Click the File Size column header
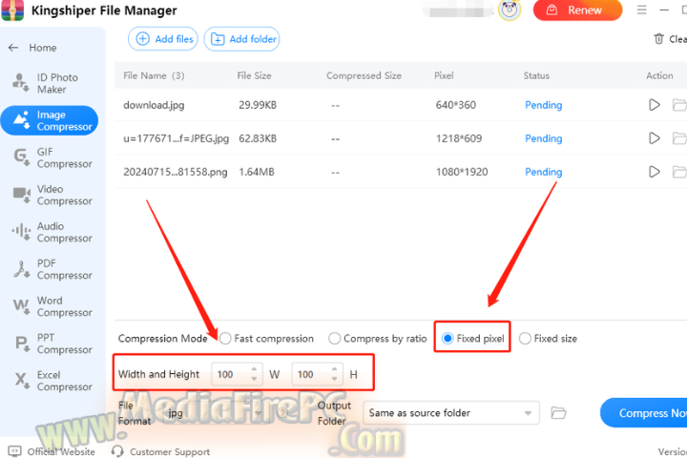 click(254, 75)
